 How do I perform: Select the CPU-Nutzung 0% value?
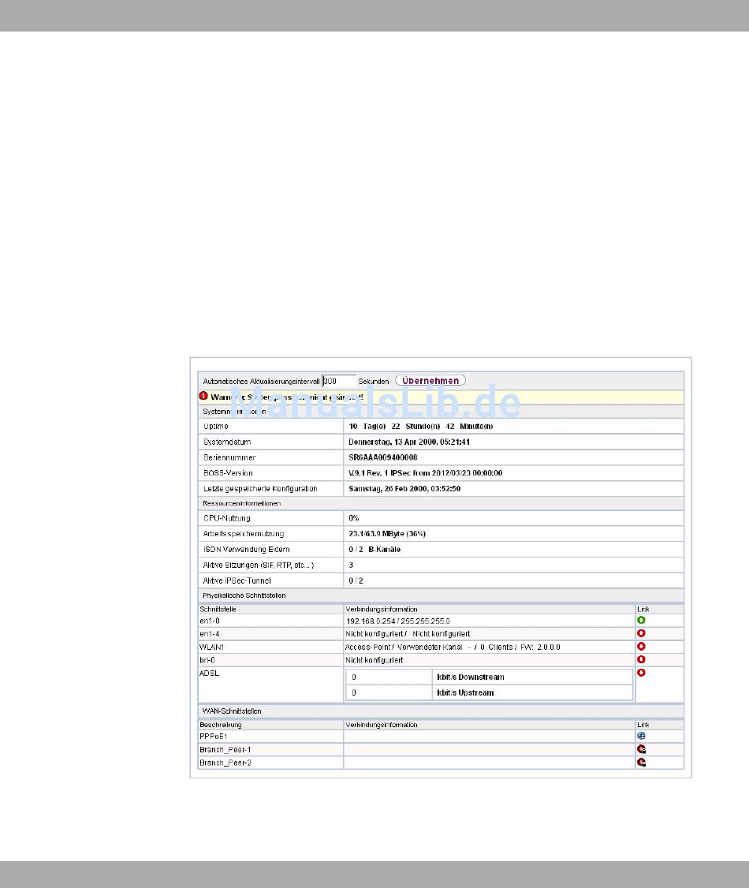point(354,518)
